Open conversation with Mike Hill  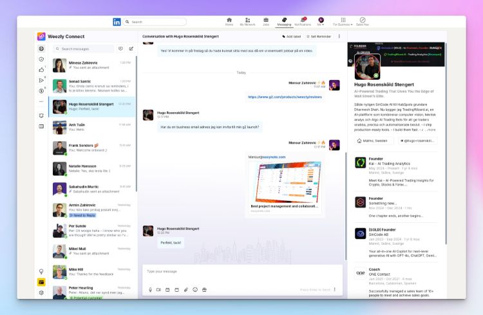point(92,272)
